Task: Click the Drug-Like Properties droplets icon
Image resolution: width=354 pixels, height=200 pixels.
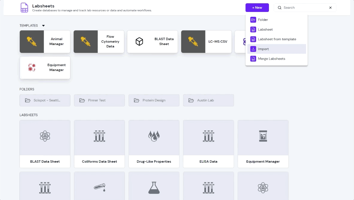Action: (154, 136)
